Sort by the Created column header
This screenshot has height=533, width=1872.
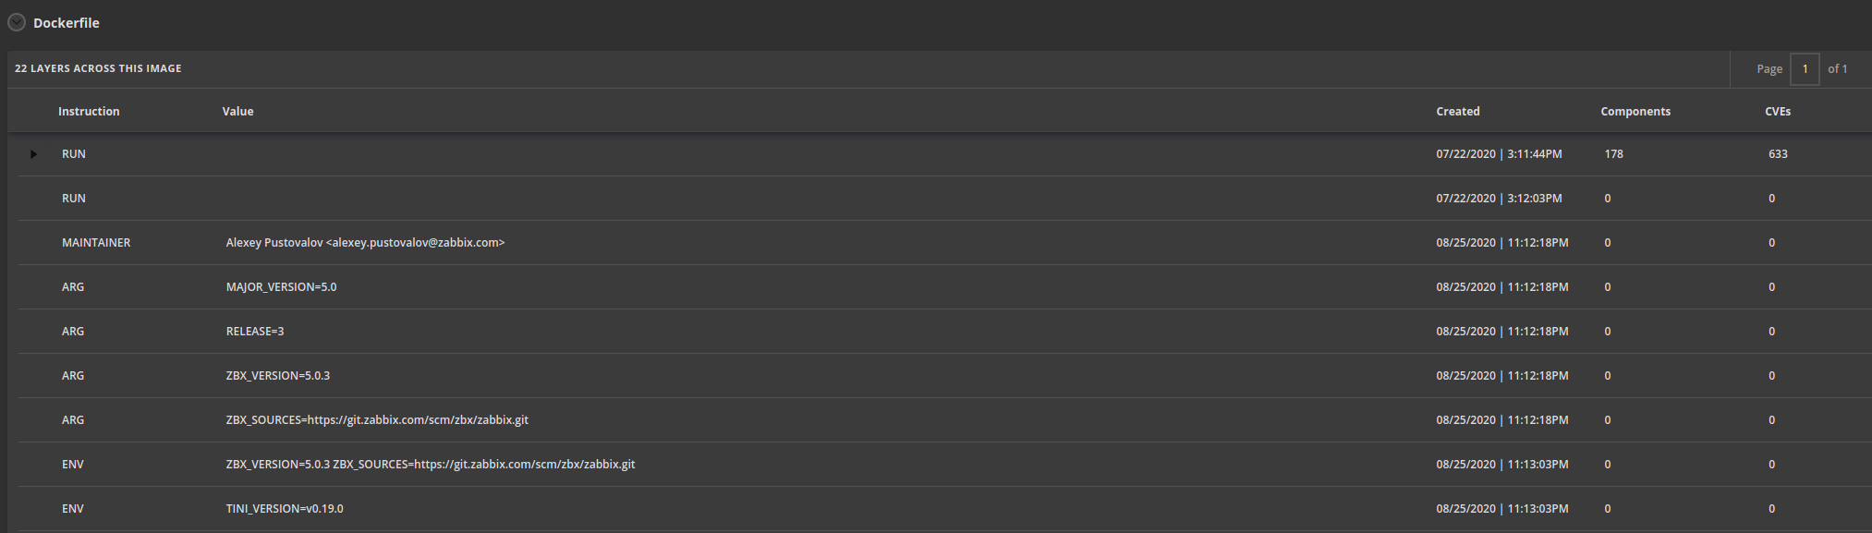coord(1458,112)
